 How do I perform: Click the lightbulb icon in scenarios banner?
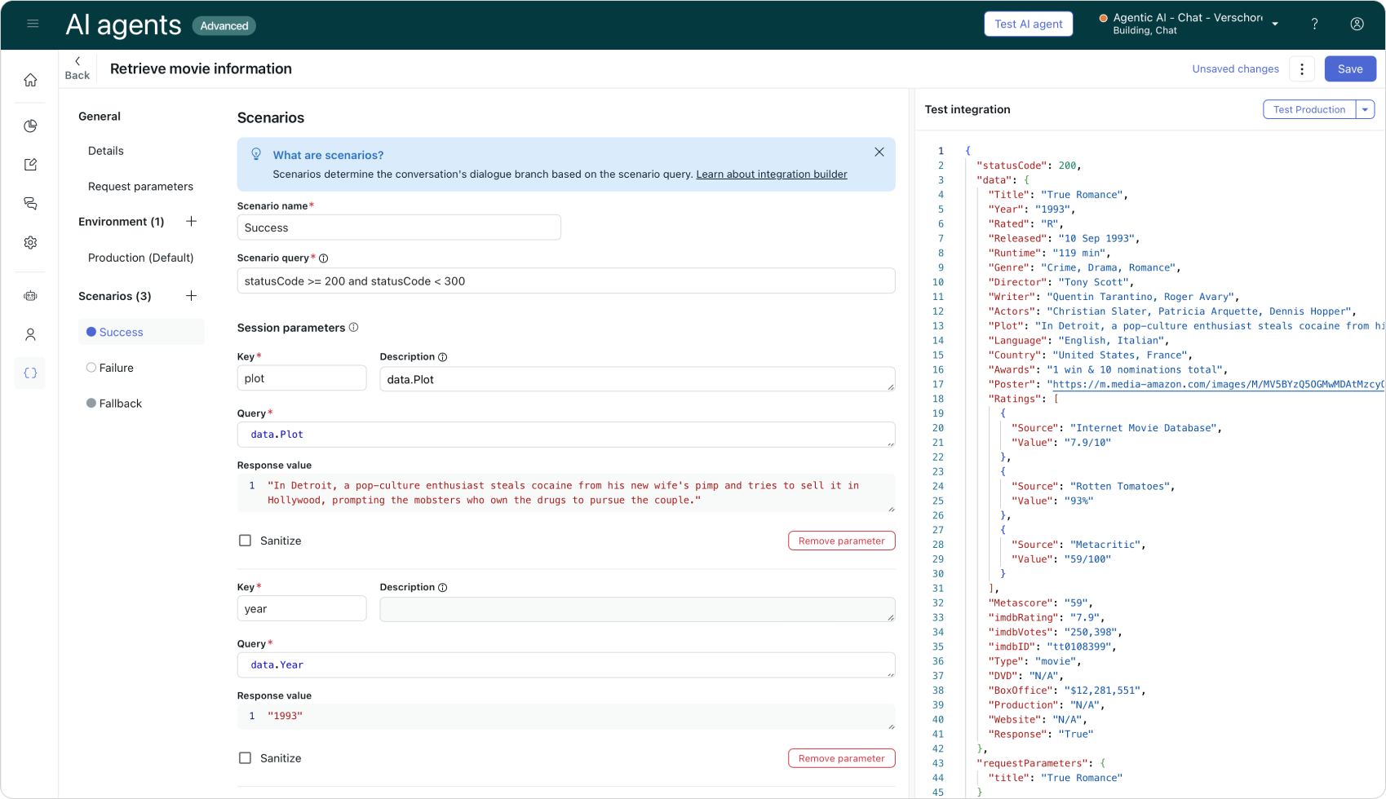256,154
